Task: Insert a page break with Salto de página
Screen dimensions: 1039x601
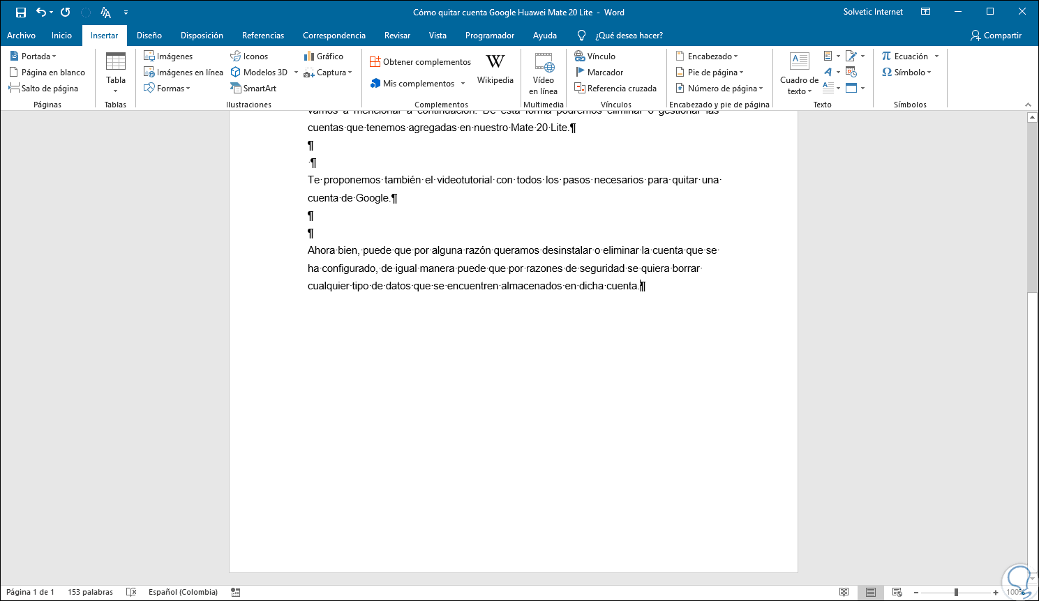Action: point(44,89)
